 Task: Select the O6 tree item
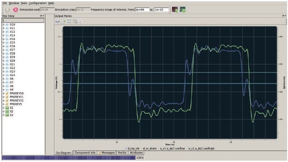click(x=12, y=79)
